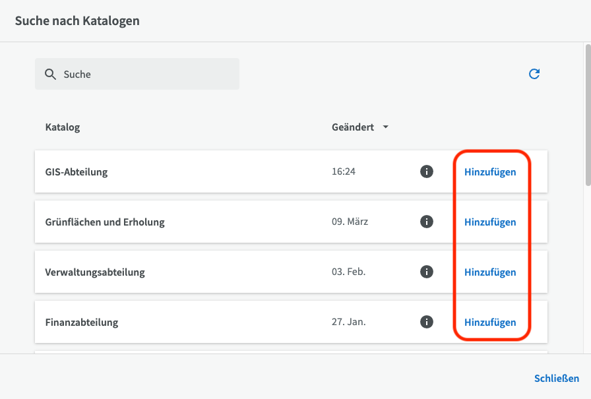Open the Finanzabteilung info tooltip
The image size is (591, 399).
pos(427,322)
